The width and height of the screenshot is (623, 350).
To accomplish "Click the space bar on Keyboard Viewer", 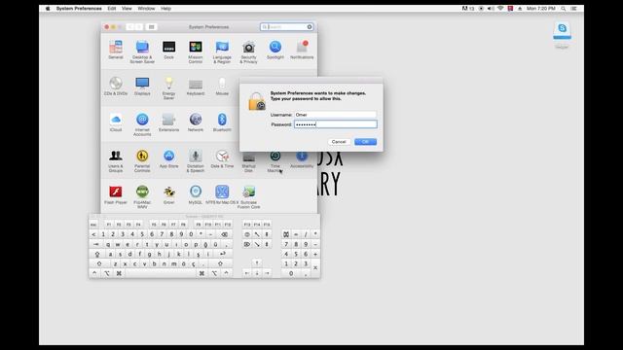I will coord(161,273).
